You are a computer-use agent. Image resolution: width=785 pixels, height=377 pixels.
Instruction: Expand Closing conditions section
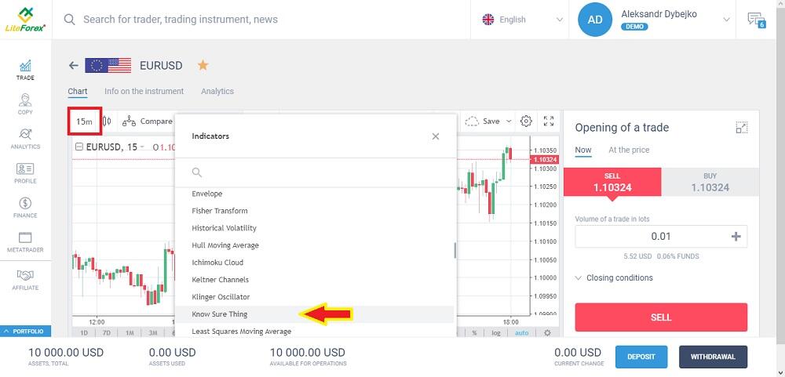click(615, 277)
